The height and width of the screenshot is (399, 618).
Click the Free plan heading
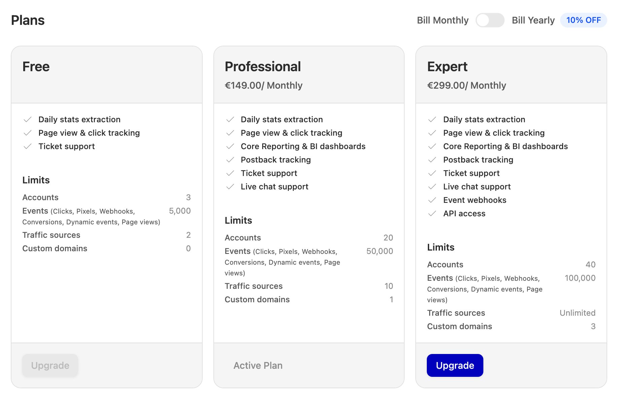click(36, 66)
